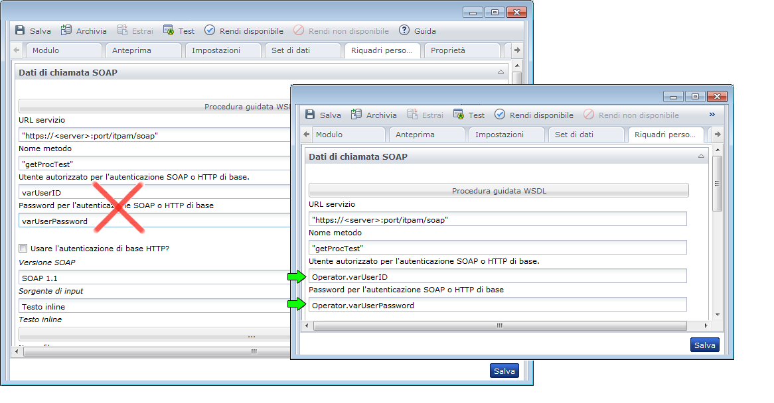Click Archivia in back window toolbar
Viewport: 774px width, 403px height.
coord(84,30)
